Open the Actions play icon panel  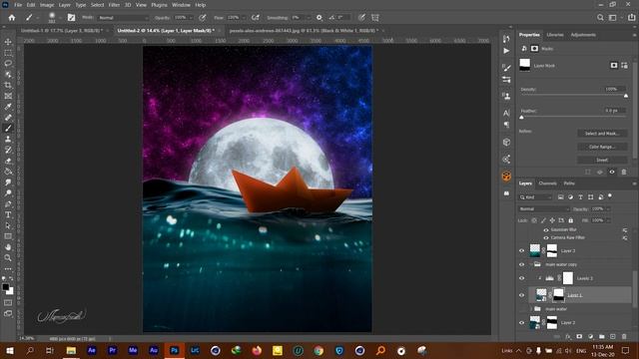506,51
